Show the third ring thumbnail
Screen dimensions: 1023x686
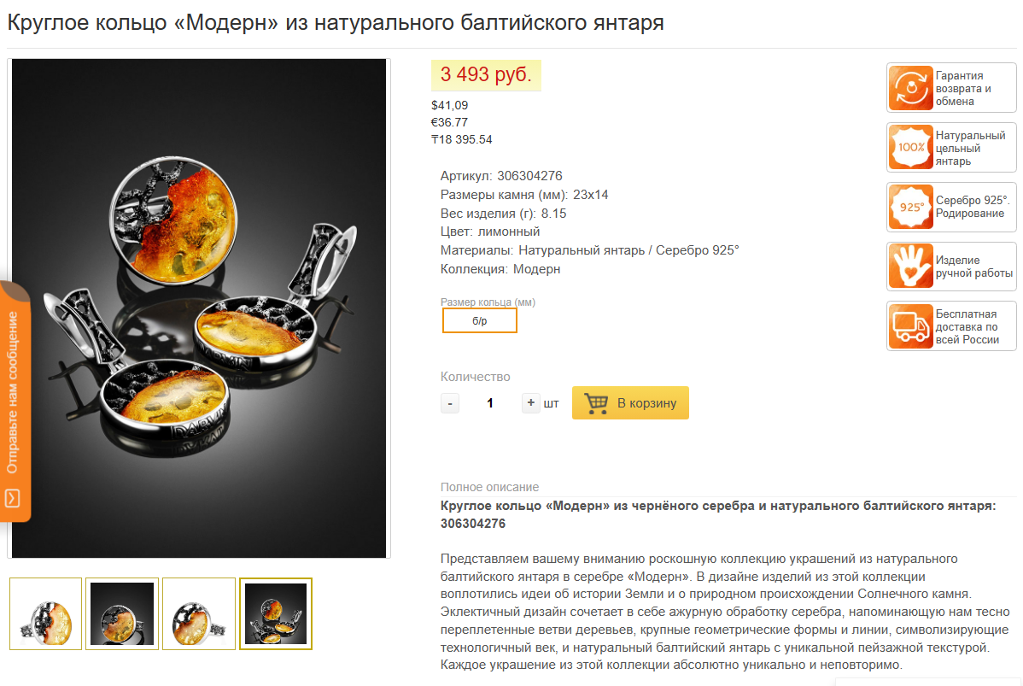click(199, 613)
